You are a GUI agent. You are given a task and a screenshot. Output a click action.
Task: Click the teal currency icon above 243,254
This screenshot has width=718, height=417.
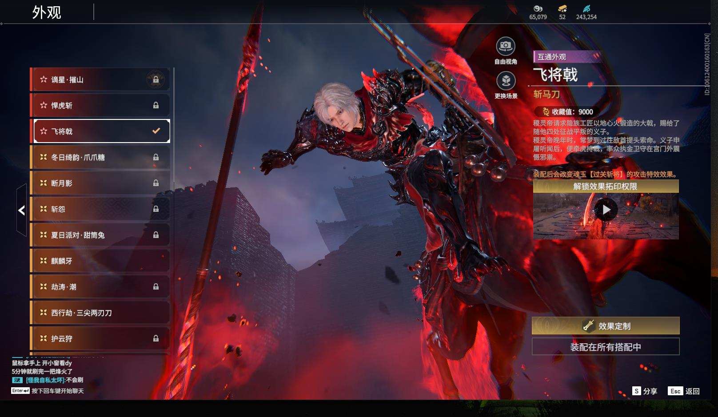click(586, 8)
